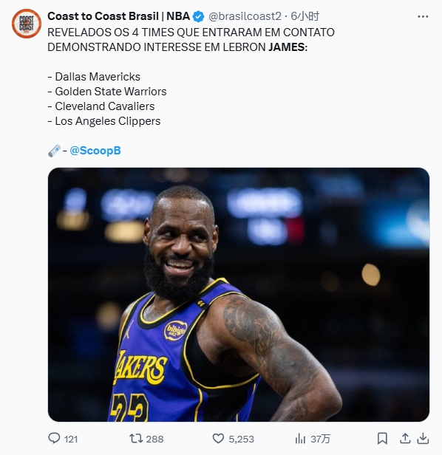Image resolution: width=442 pixels, height=455 pixels.
Task: Click the blue verified badge
Action: (x=199, y=16)
